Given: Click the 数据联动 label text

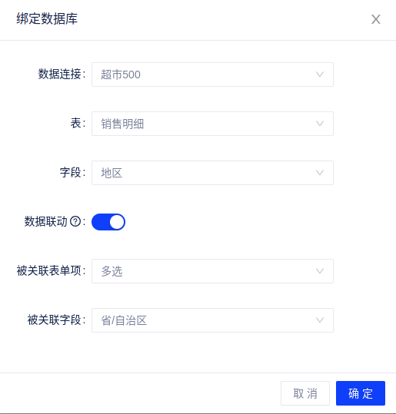Looking at the screenshot, I should click(46, 221).
